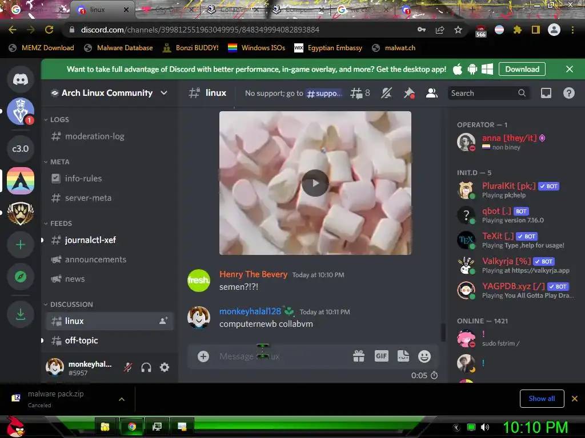Viewport: 585px width, 438px height.
Task: Open Chrome extensions puzzle icon
Action: pyautogui.click(x=517, y=30)
